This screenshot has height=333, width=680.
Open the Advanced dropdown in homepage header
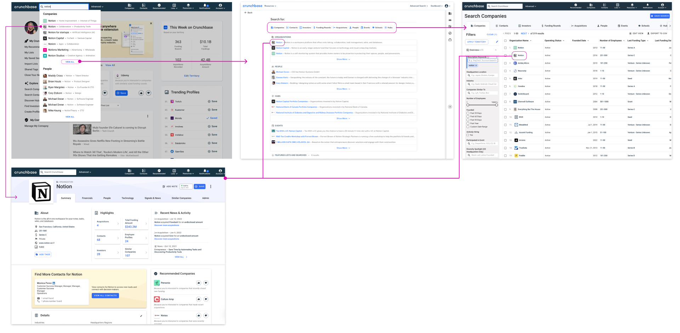[x=97, y=6]
